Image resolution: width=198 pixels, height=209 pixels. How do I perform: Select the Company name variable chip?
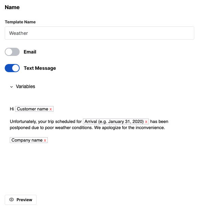(27, 140)
